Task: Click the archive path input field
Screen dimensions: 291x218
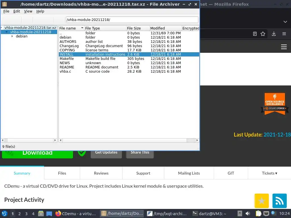Action: coord(132,20)
